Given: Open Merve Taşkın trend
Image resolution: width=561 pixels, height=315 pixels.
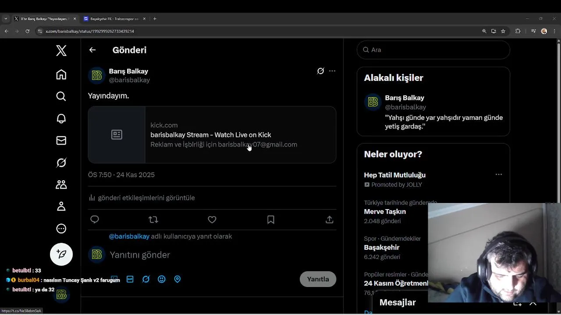Looking at the screenshot, I should point(385,212).
